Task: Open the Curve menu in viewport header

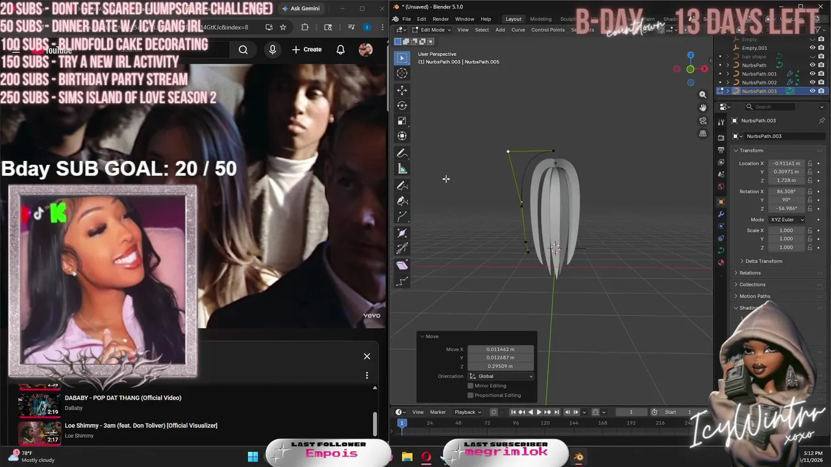Action: pos(518,30)
